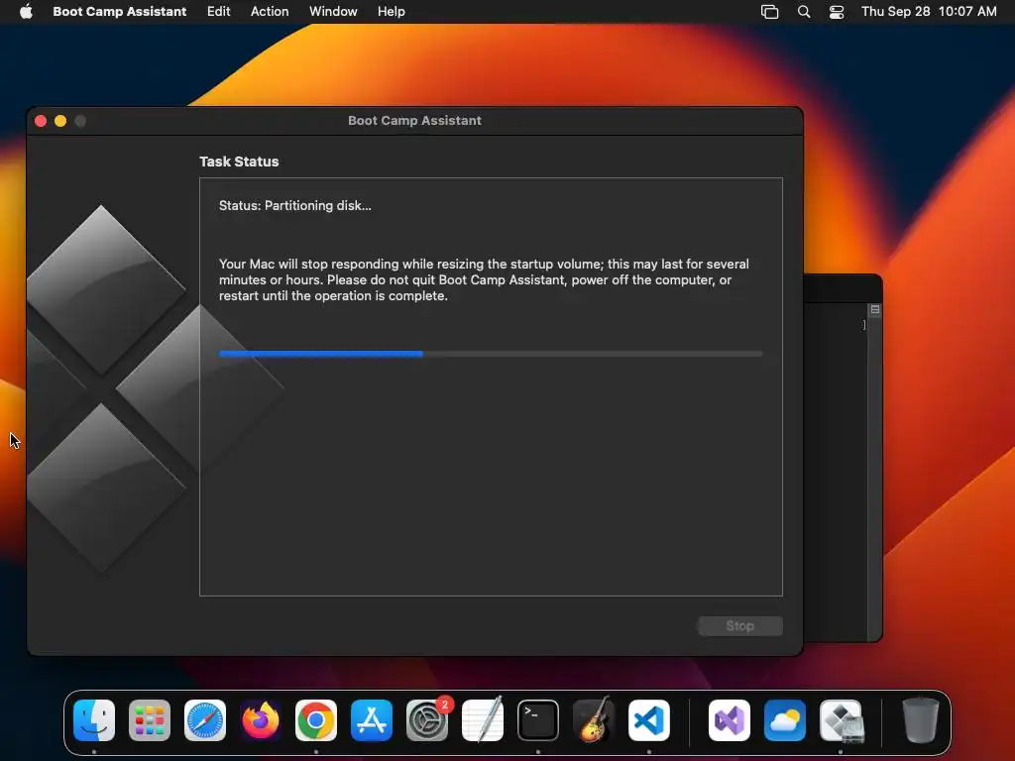Click the Stage Manager icon in menu bar
The width and height of the screenshot is (1015, 761).
point(769,12)
